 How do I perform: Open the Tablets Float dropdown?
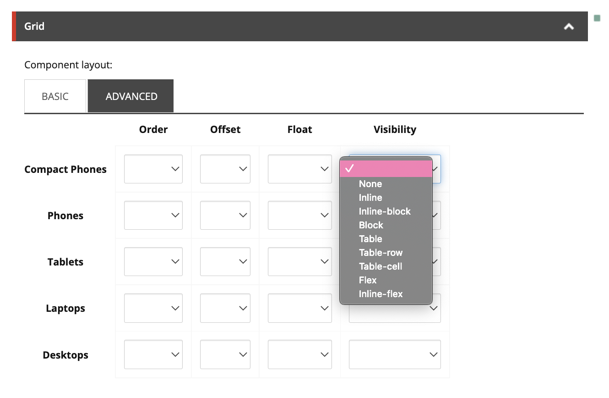(x=300, y=262)
